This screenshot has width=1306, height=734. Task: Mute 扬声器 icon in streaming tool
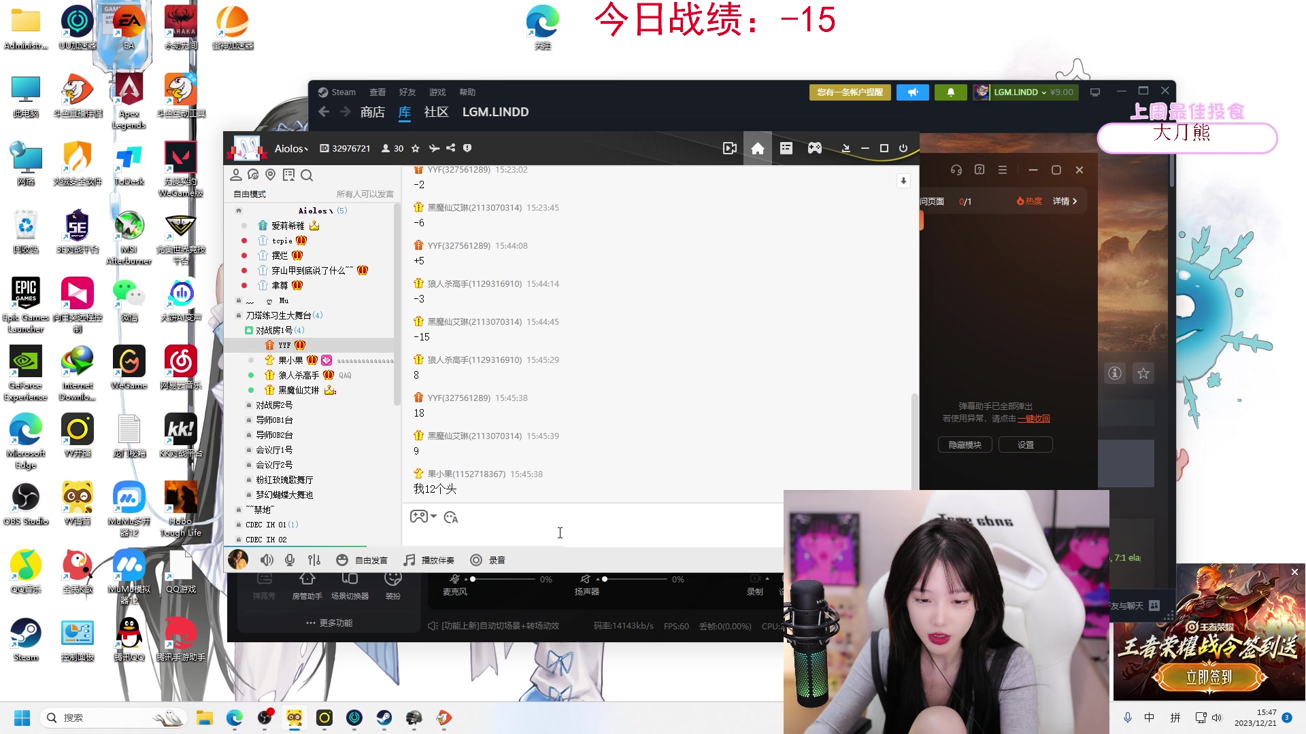[x=585, y=579]
